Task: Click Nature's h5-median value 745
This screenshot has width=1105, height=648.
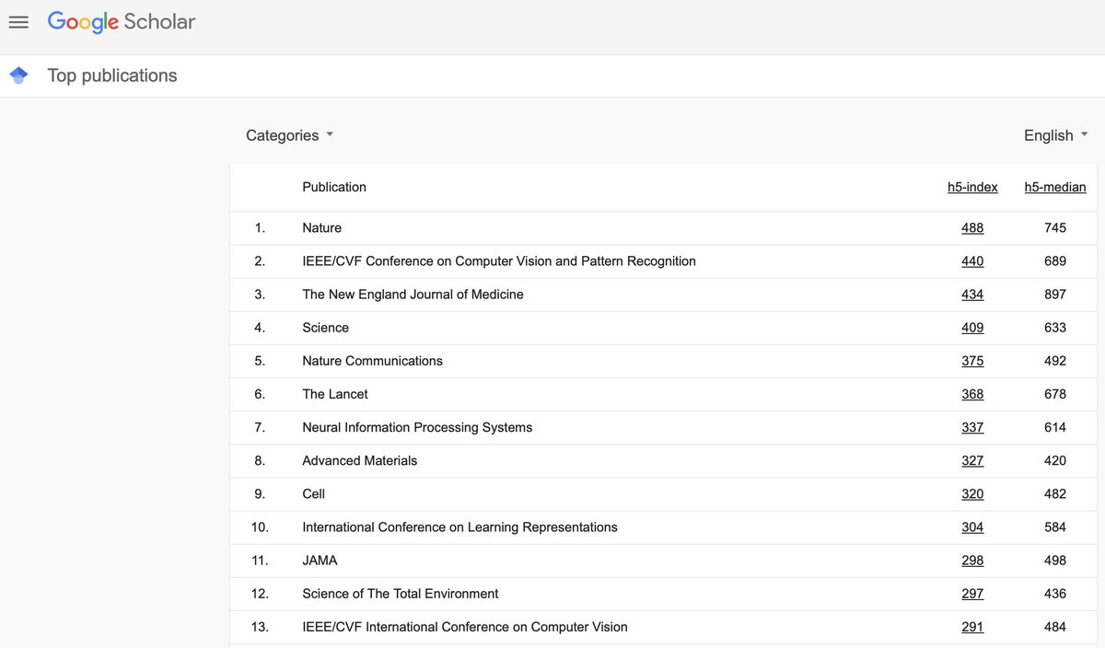Action: coord(1055,228)
